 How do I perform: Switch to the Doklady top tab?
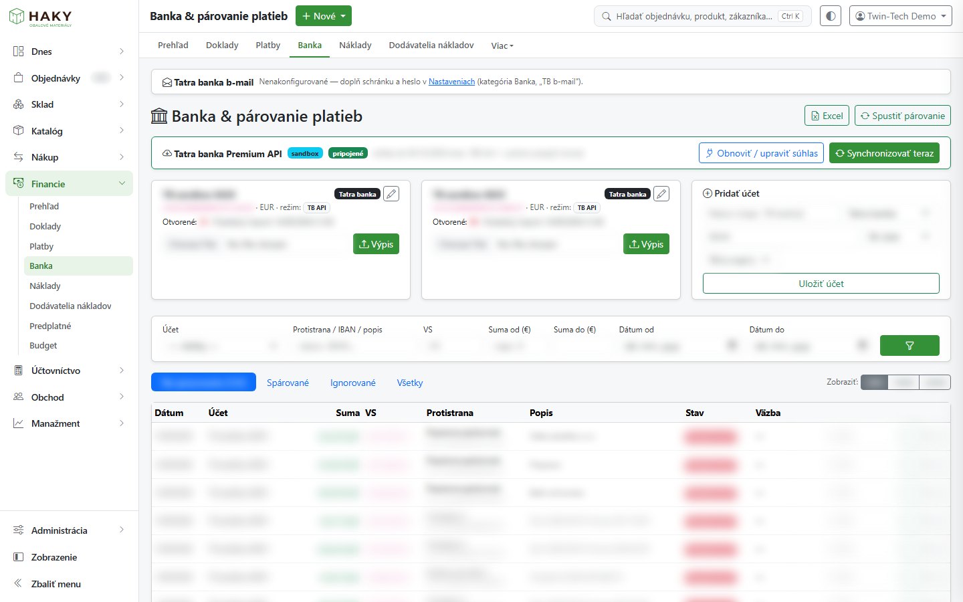[x=222, y=45]
